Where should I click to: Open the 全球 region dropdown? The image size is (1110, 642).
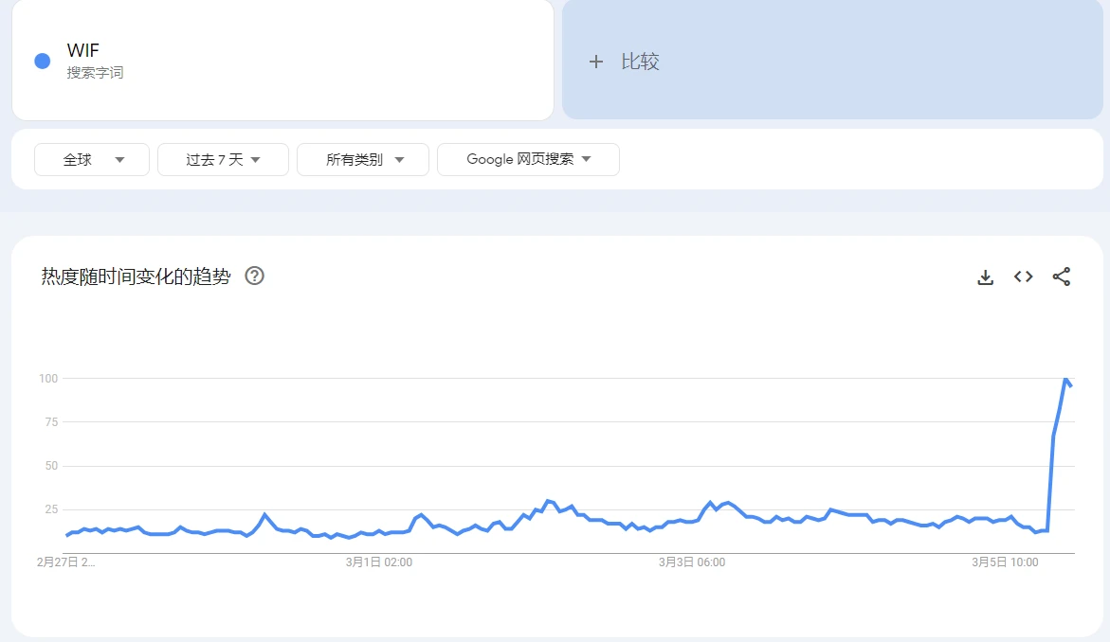tap(91, 159)
